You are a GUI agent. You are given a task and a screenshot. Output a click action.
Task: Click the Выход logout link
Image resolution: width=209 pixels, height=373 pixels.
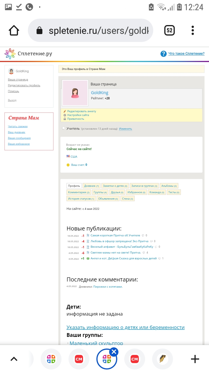point(12,100)
